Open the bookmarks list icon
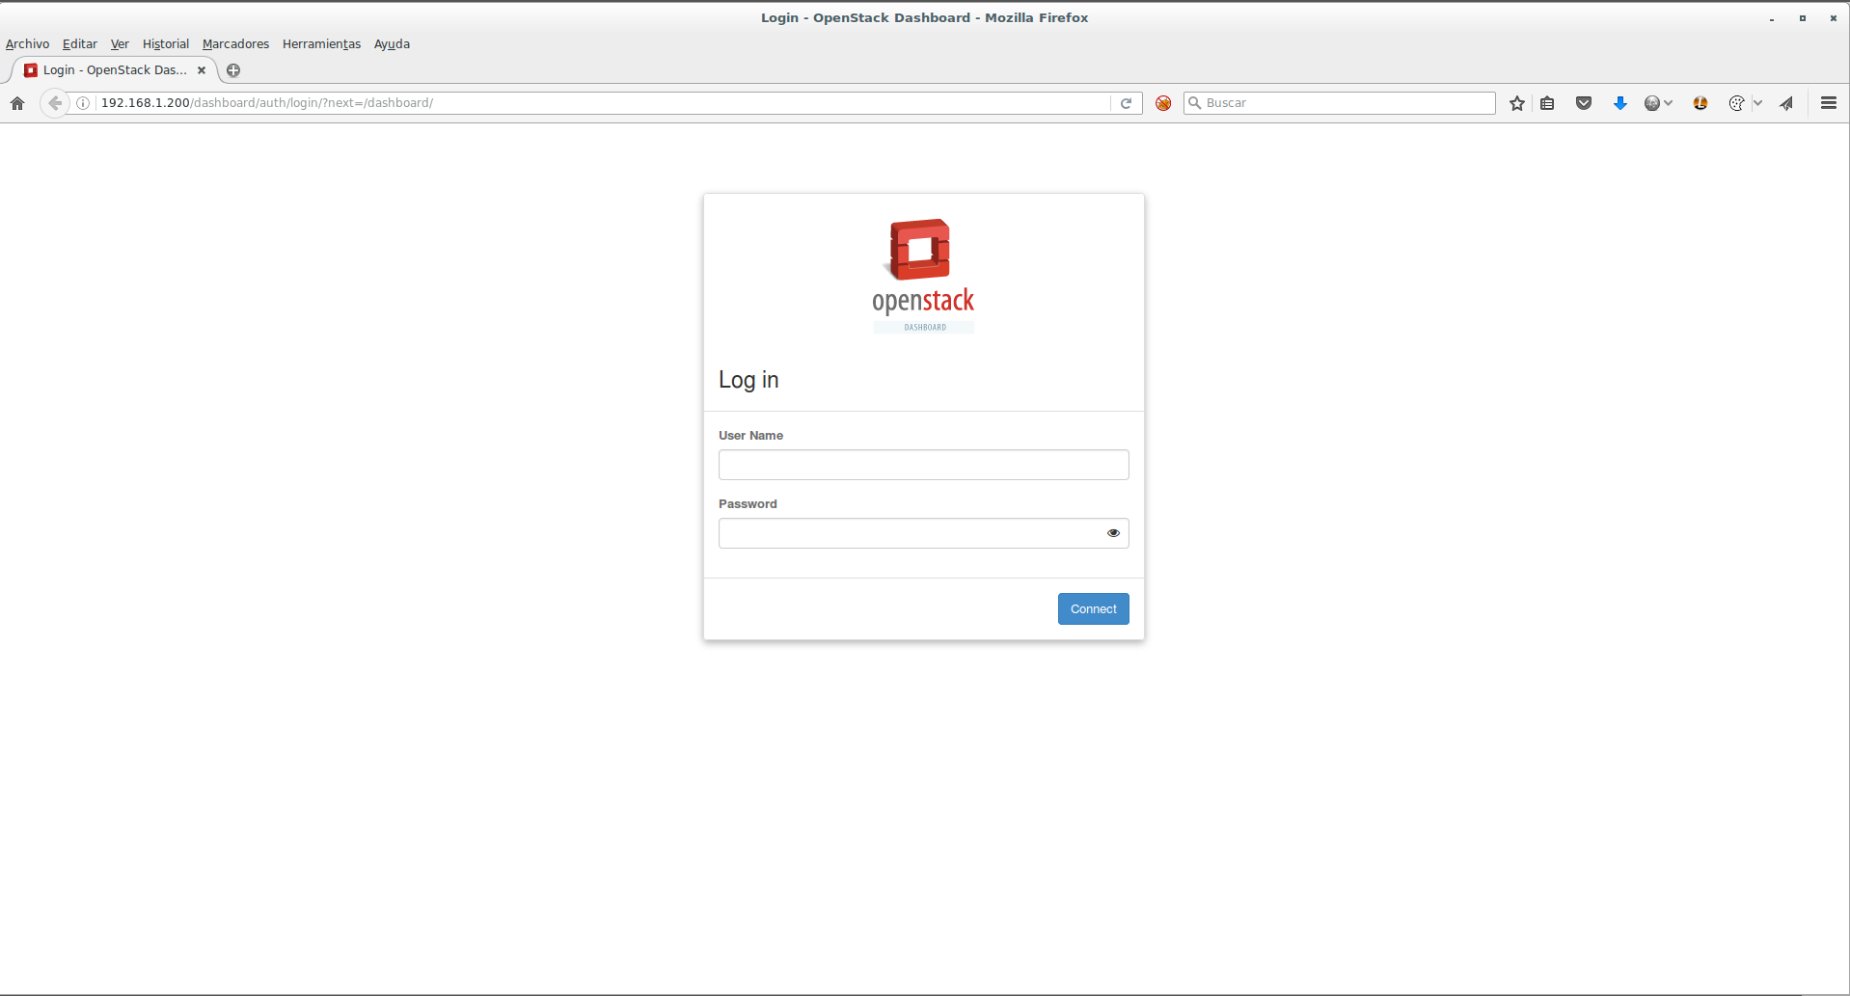 pyautogui.click(x=1547, y=103)
